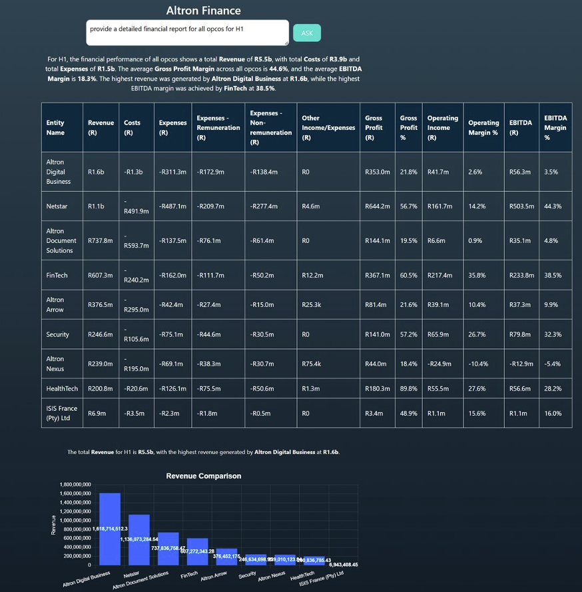Click the ASK button

[307, 33]
